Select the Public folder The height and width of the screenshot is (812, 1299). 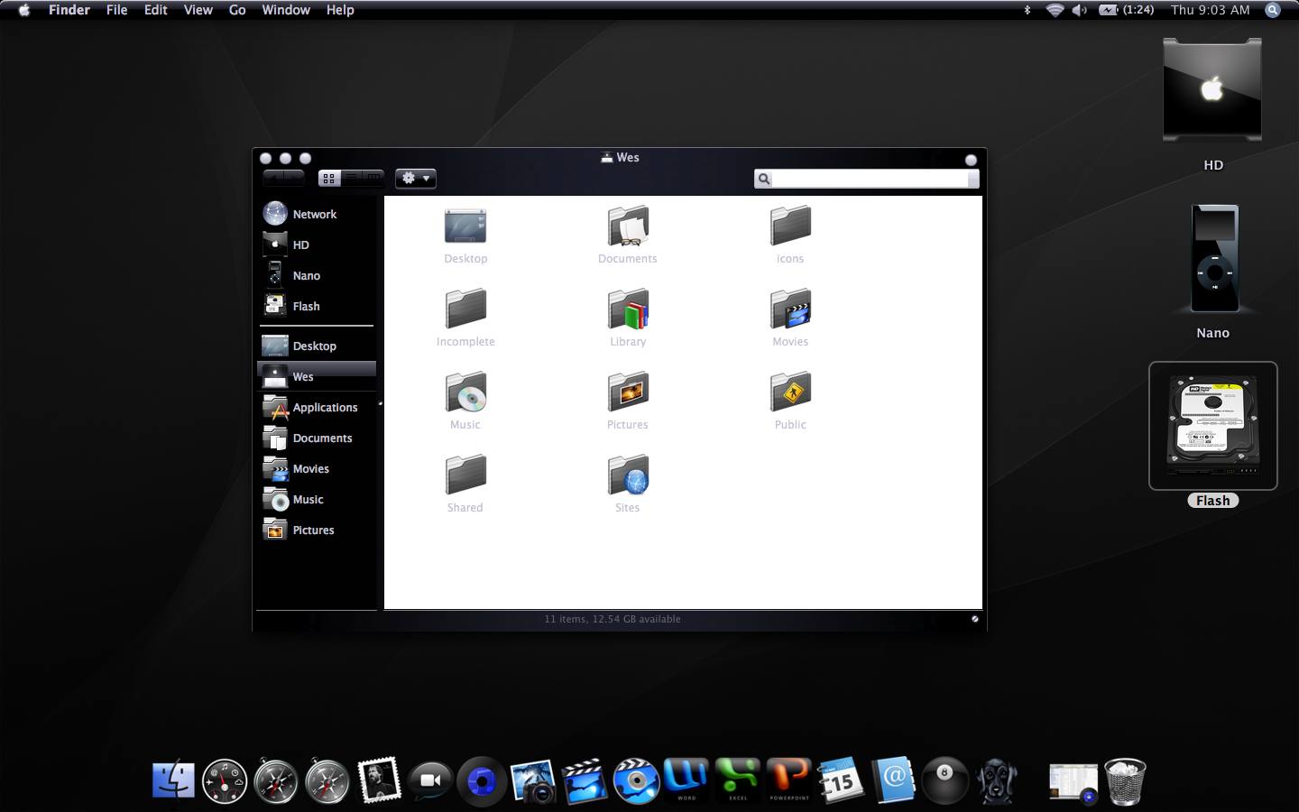point(790,392)
